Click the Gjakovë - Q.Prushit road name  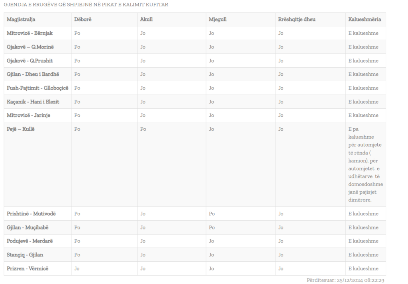tap(30, 61)
